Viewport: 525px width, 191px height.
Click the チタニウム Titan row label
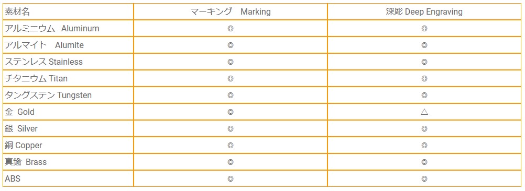(36, 78)
